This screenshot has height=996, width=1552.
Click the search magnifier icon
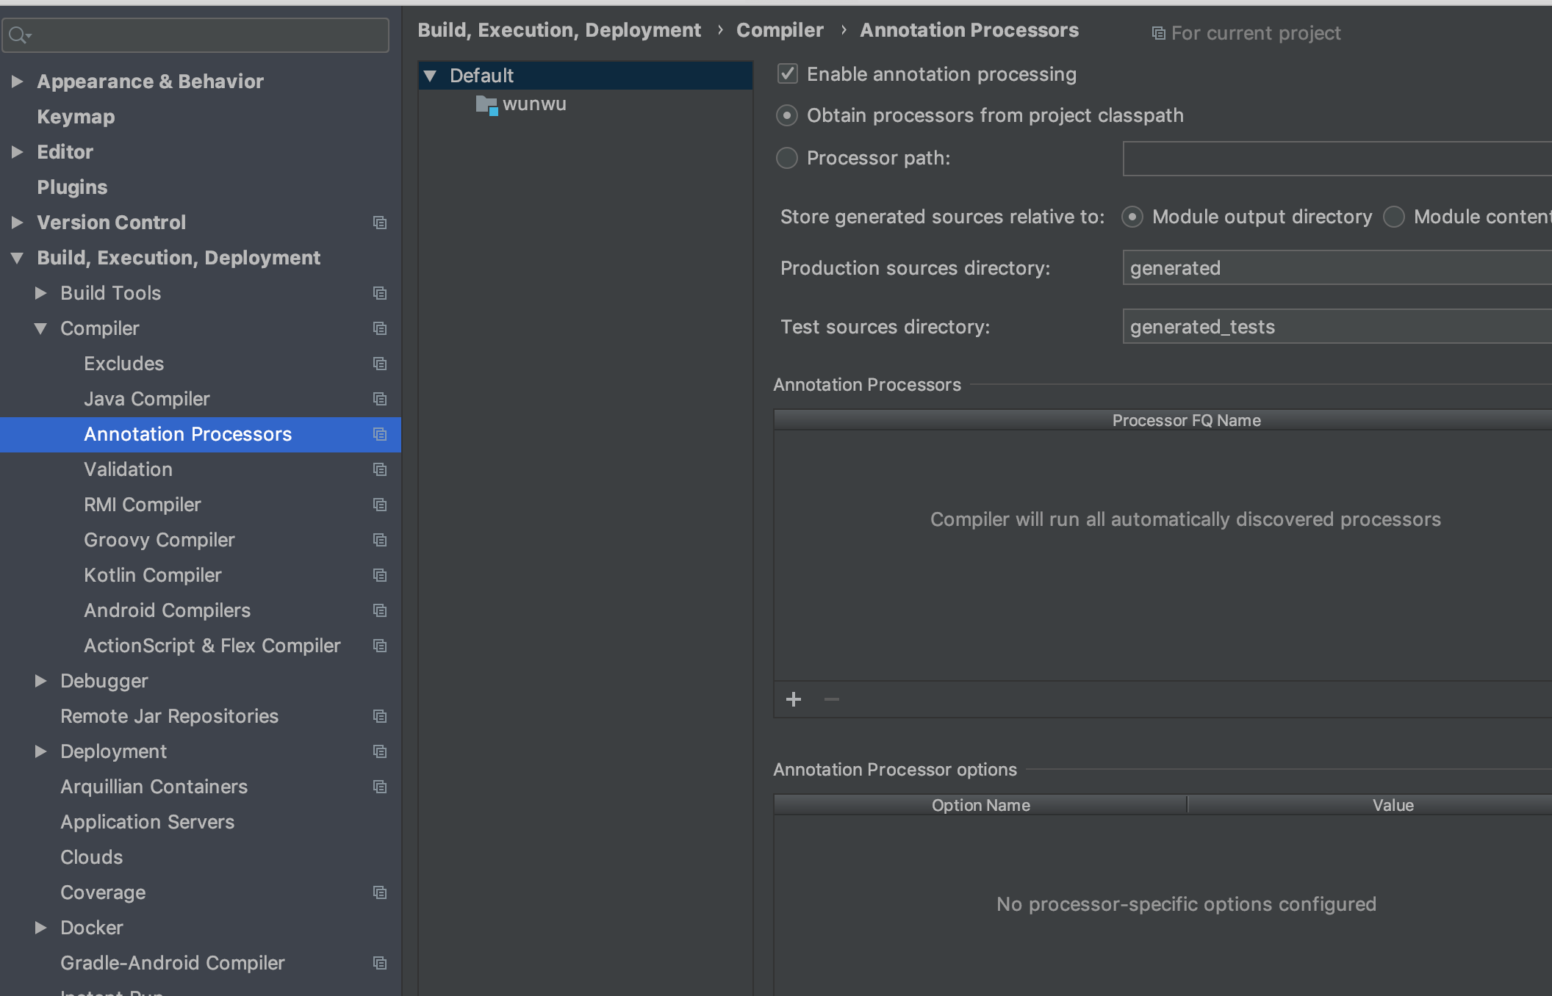click(x=20, y=35)
